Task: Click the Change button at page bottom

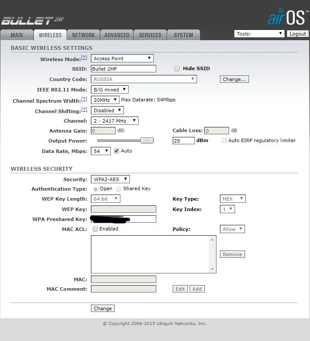Action: click(103, 309)
